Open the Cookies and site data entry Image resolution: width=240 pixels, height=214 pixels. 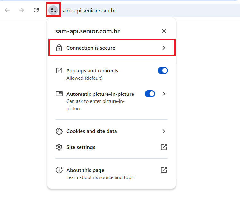(92, 131)
